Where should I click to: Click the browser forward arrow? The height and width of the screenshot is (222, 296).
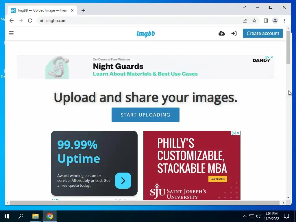click(21, 21)
